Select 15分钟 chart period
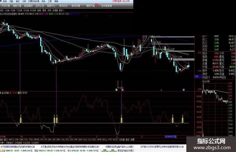Viewport: 236px width, 152px height. (x=19, y=10)
